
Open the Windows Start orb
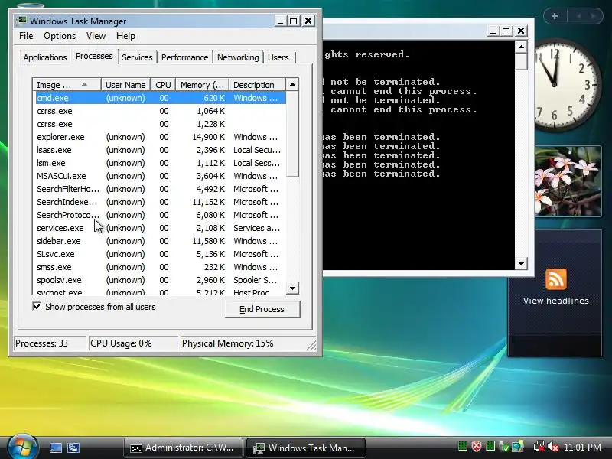point(22,446)
